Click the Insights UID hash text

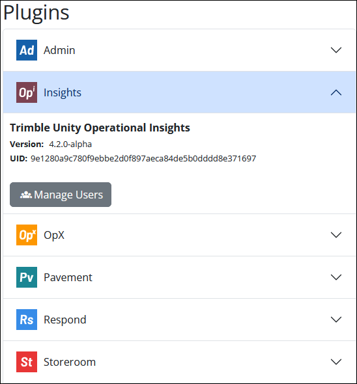(x=143, y=159)
